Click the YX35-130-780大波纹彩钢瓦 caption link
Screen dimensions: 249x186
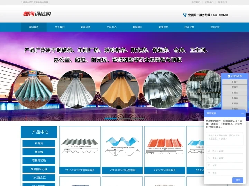pyautogui.click(x=80, y=170)
